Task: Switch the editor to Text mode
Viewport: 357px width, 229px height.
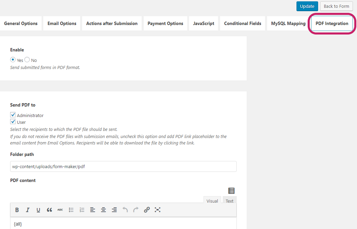Action: (x=230, y=200)
